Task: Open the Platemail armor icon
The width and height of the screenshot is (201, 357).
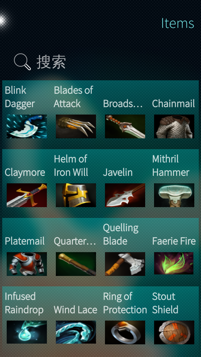Action: click(27, 264)
